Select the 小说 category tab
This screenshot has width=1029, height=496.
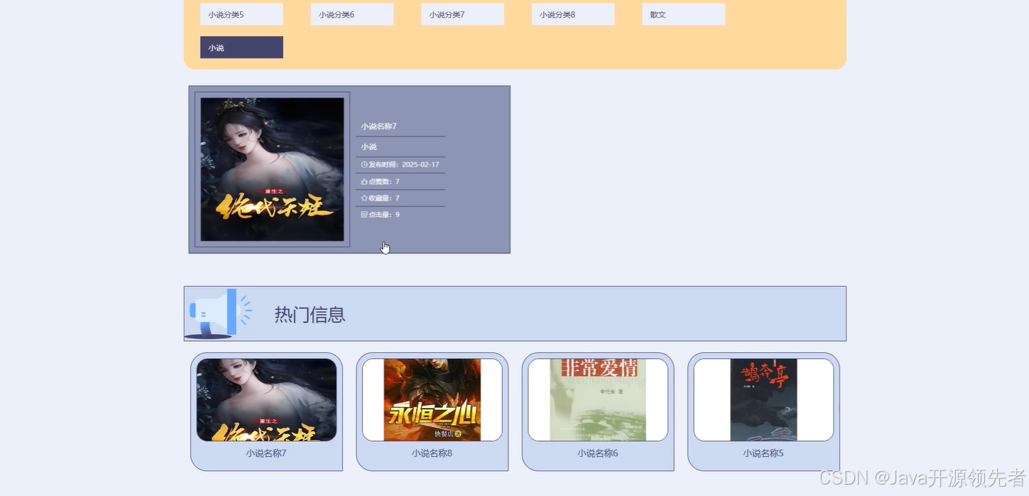pos(241,47)
